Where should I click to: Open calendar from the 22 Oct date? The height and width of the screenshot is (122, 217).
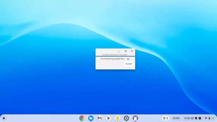point(176,118)
